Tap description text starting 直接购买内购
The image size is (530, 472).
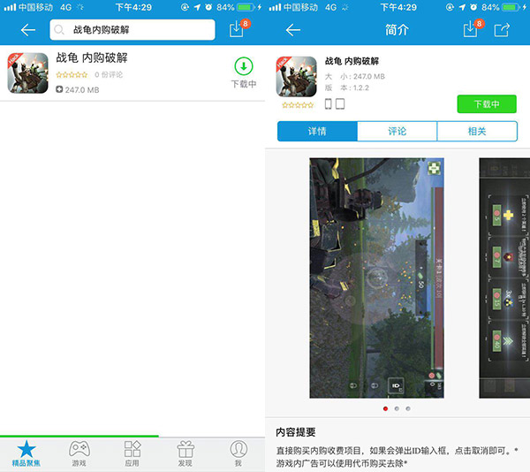tap(397, 451)
